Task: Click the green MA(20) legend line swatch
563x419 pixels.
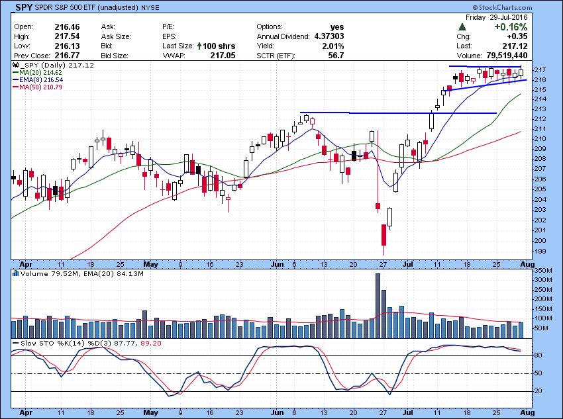Action: point(15,72)
